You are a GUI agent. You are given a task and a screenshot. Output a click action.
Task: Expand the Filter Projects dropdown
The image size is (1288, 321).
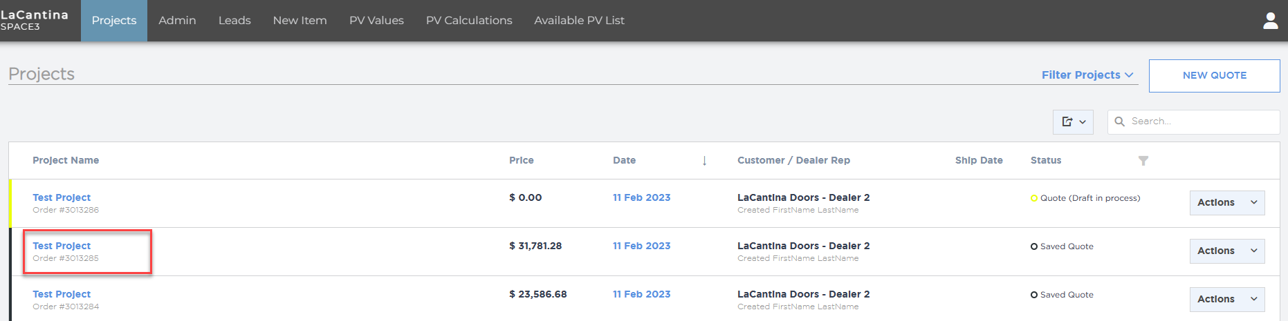coord(1087,75)
